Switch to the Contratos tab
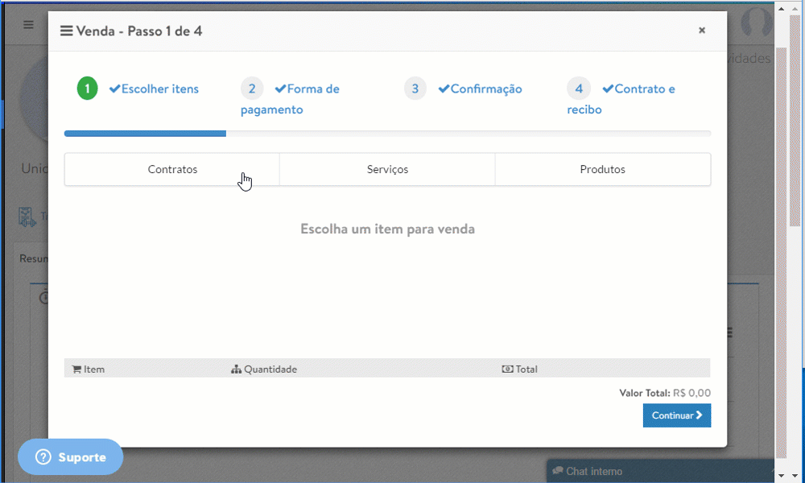The height and width of the screenshot is (483, 805). click(172, 170)
